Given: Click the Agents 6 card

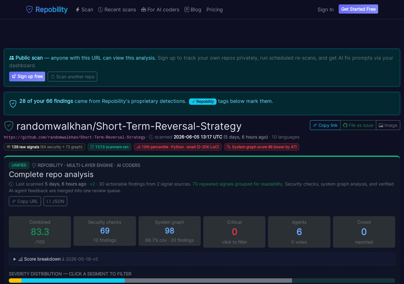Looking at the screenshot, I should pyautogui.click(x=299, y=232).
